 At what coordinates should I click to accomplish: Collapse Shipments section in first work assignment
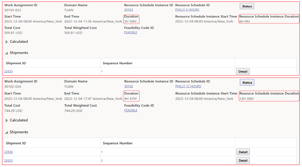[x=7, y=53]
